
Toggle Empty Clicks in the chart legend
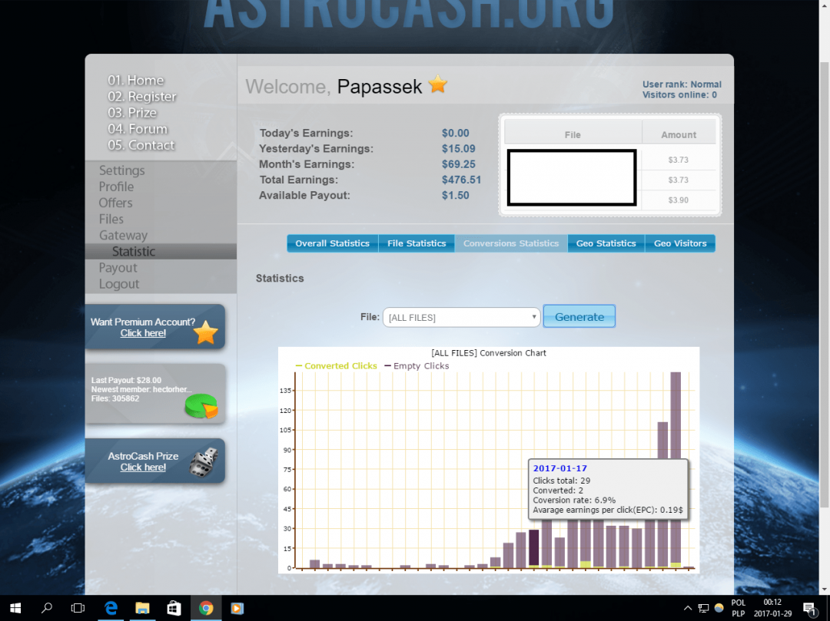tap(419, 366)
